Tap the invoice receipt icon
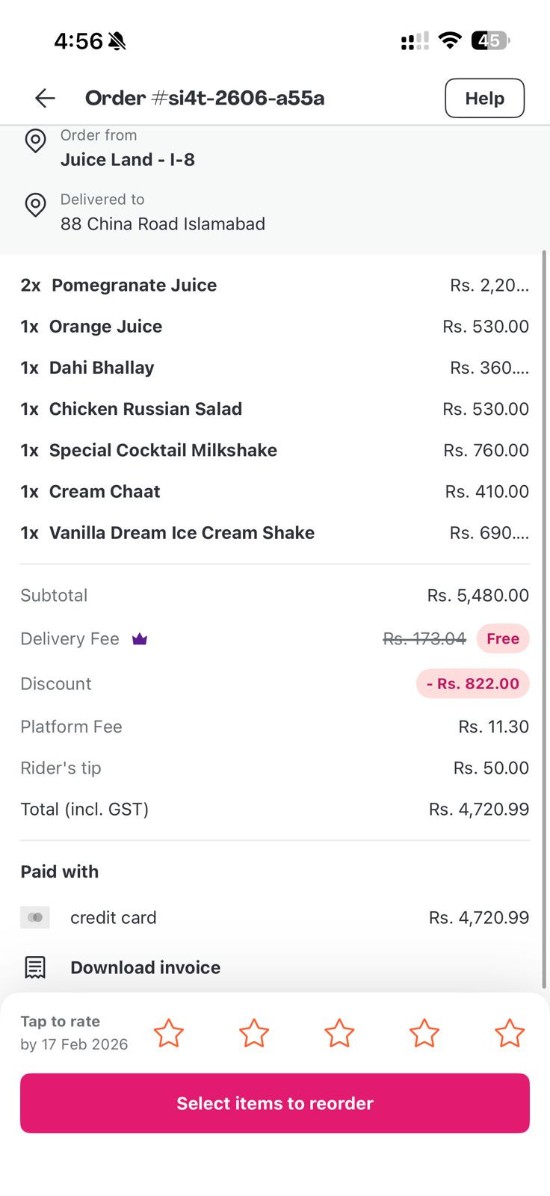This screenshot has height=1196, width=550. (35, 967)
